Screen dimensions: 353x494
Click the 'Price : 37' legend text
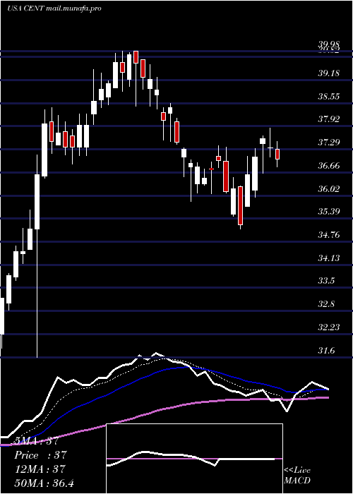41,455
